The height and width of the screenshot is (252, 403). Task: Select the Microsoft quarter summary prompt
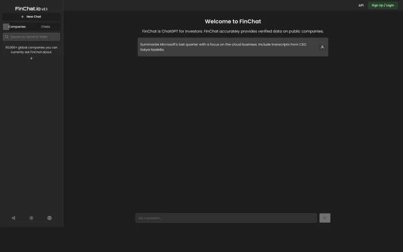click(x=233, y=47)
